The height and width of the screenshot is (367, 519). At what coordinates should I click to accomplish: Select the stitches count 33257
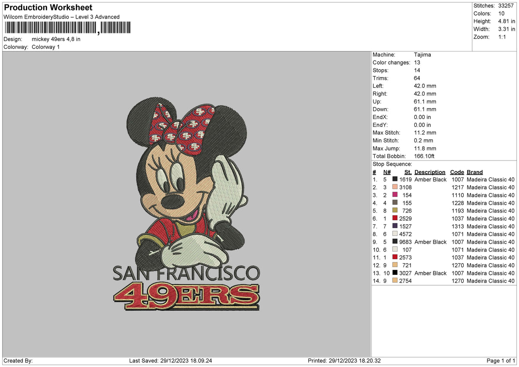(506, 6)
